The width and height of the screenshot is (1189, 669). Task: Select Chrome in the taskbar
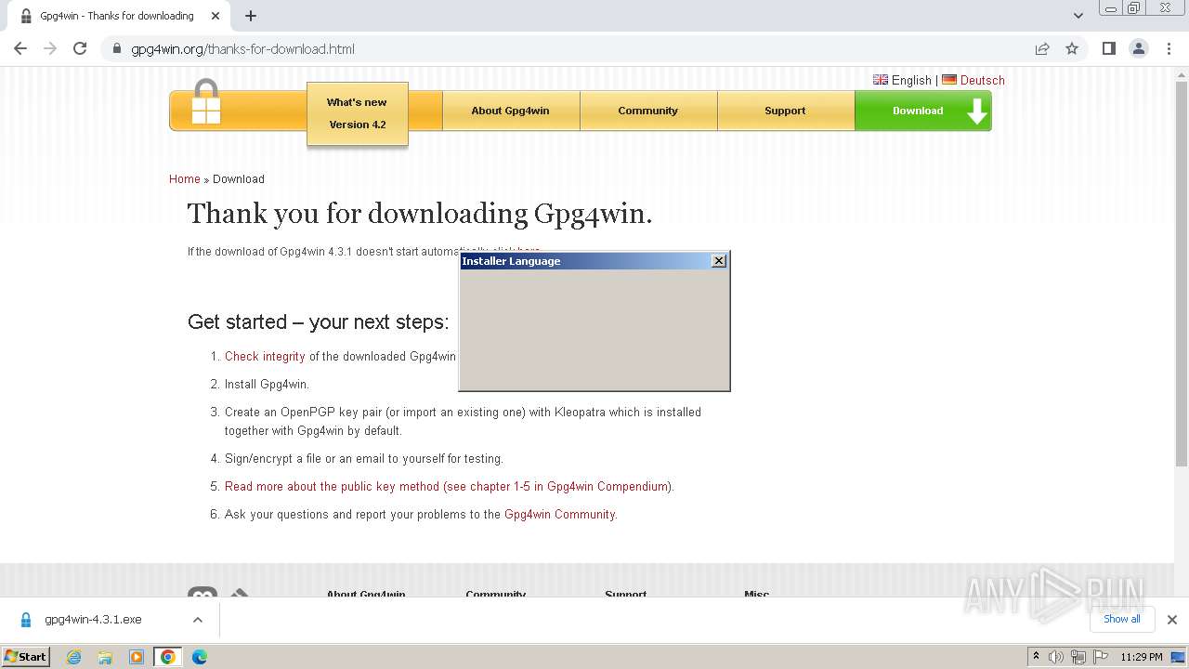[168, 657]
